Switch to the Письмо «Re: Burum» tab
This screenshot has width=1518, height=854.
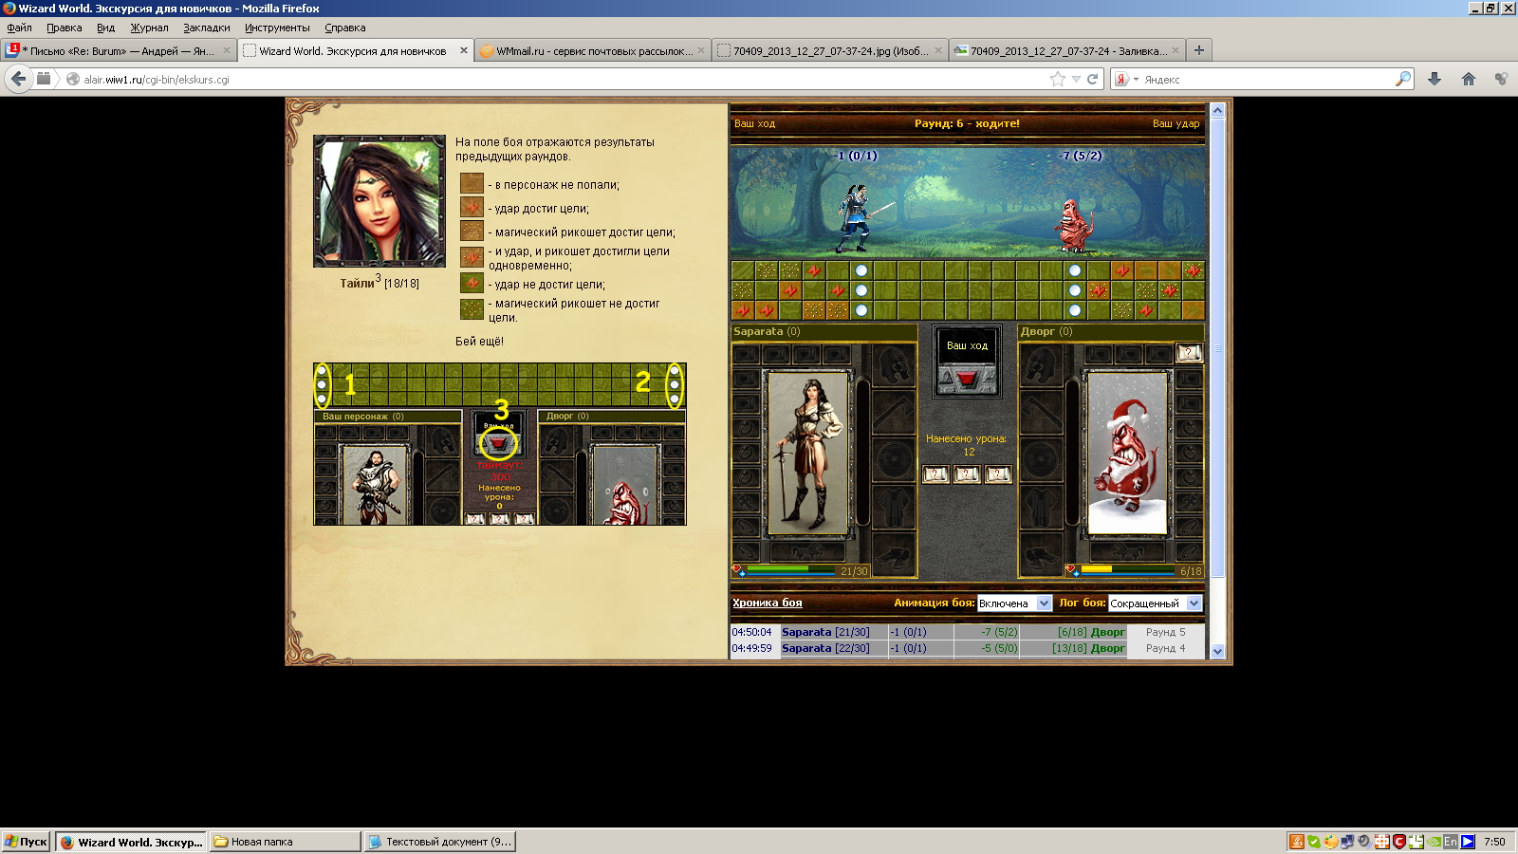coord(119,50)
